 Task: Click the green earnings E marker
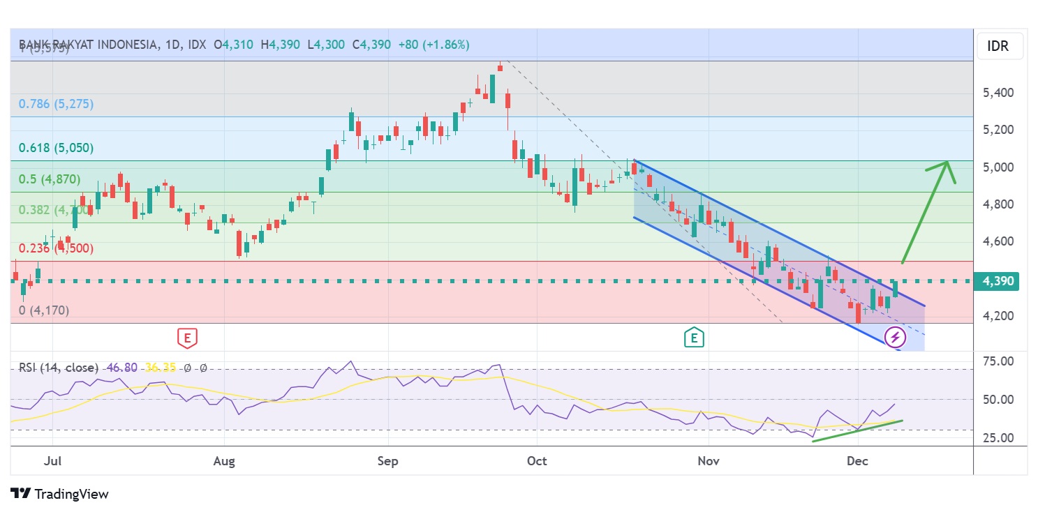tap(693, 338)
